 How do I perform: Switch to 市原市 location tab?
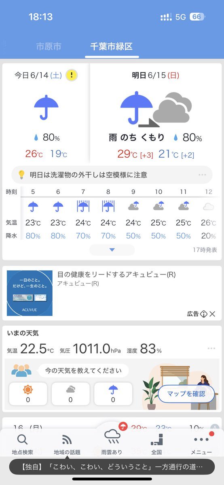tap(49, 46)
